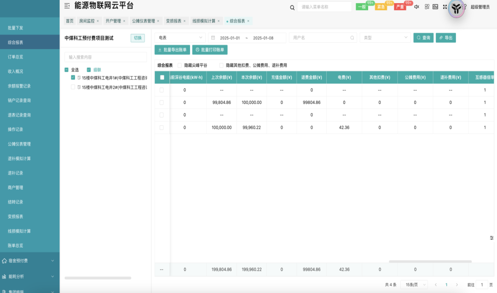Close the 线损模拟计算 tab
This screenshot has height=293, width=497.
[x=218, y=21]
